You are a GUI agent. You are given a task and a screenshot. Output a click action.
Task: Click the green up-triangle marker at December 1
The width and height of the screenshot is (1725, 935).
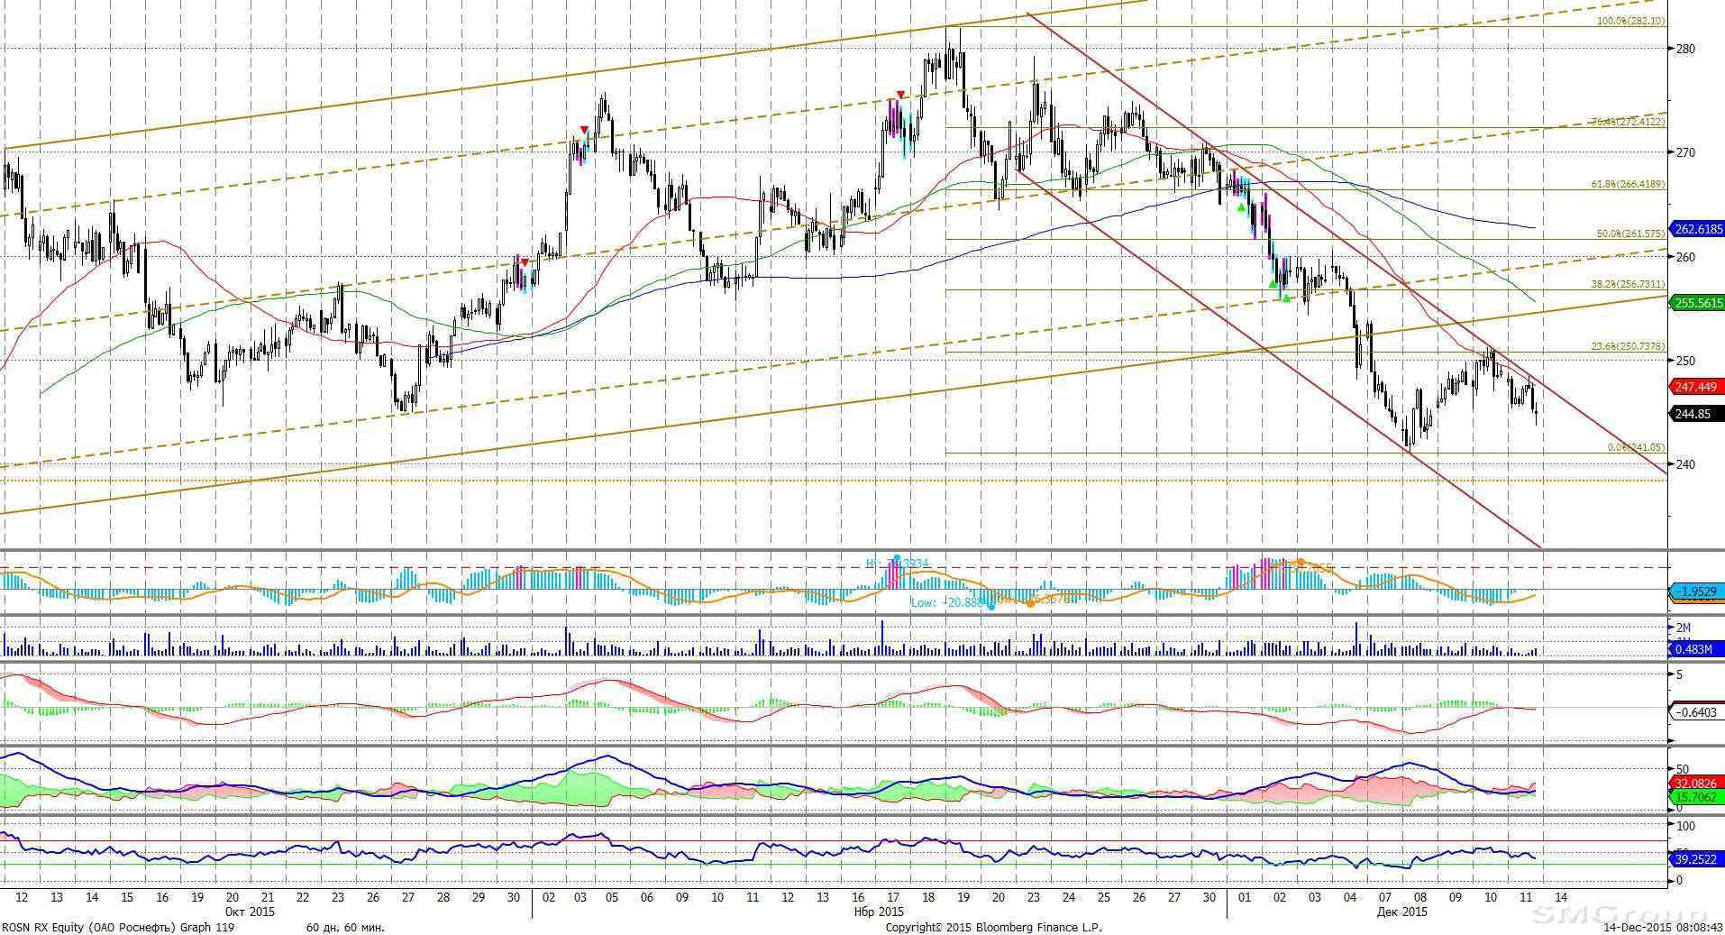1241,208
